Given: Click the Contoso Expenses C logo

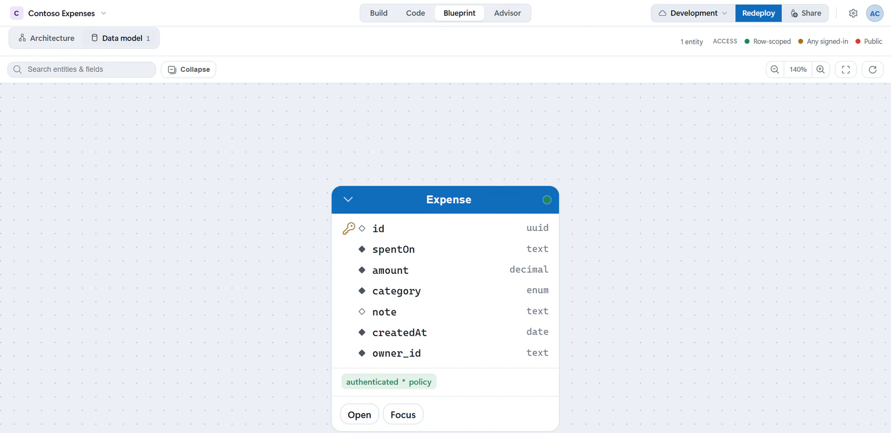Looking at the screenshot, I should click(x=17, y=13).
